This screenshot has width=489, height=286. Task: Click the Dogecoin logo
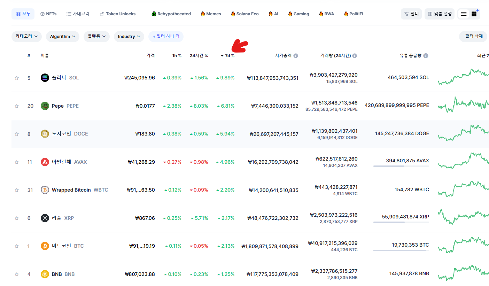click(x=45, y=134)
